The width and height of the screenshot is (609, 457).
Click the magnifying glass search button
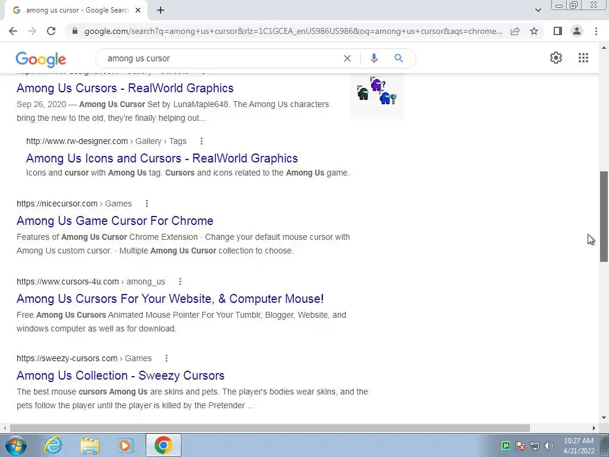click(398, 58)
